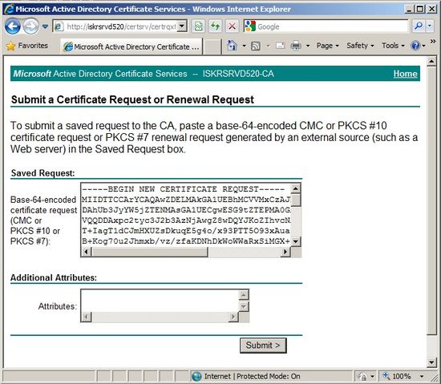Open the Page menu
The image size is (441, 384).
point(328,46)
